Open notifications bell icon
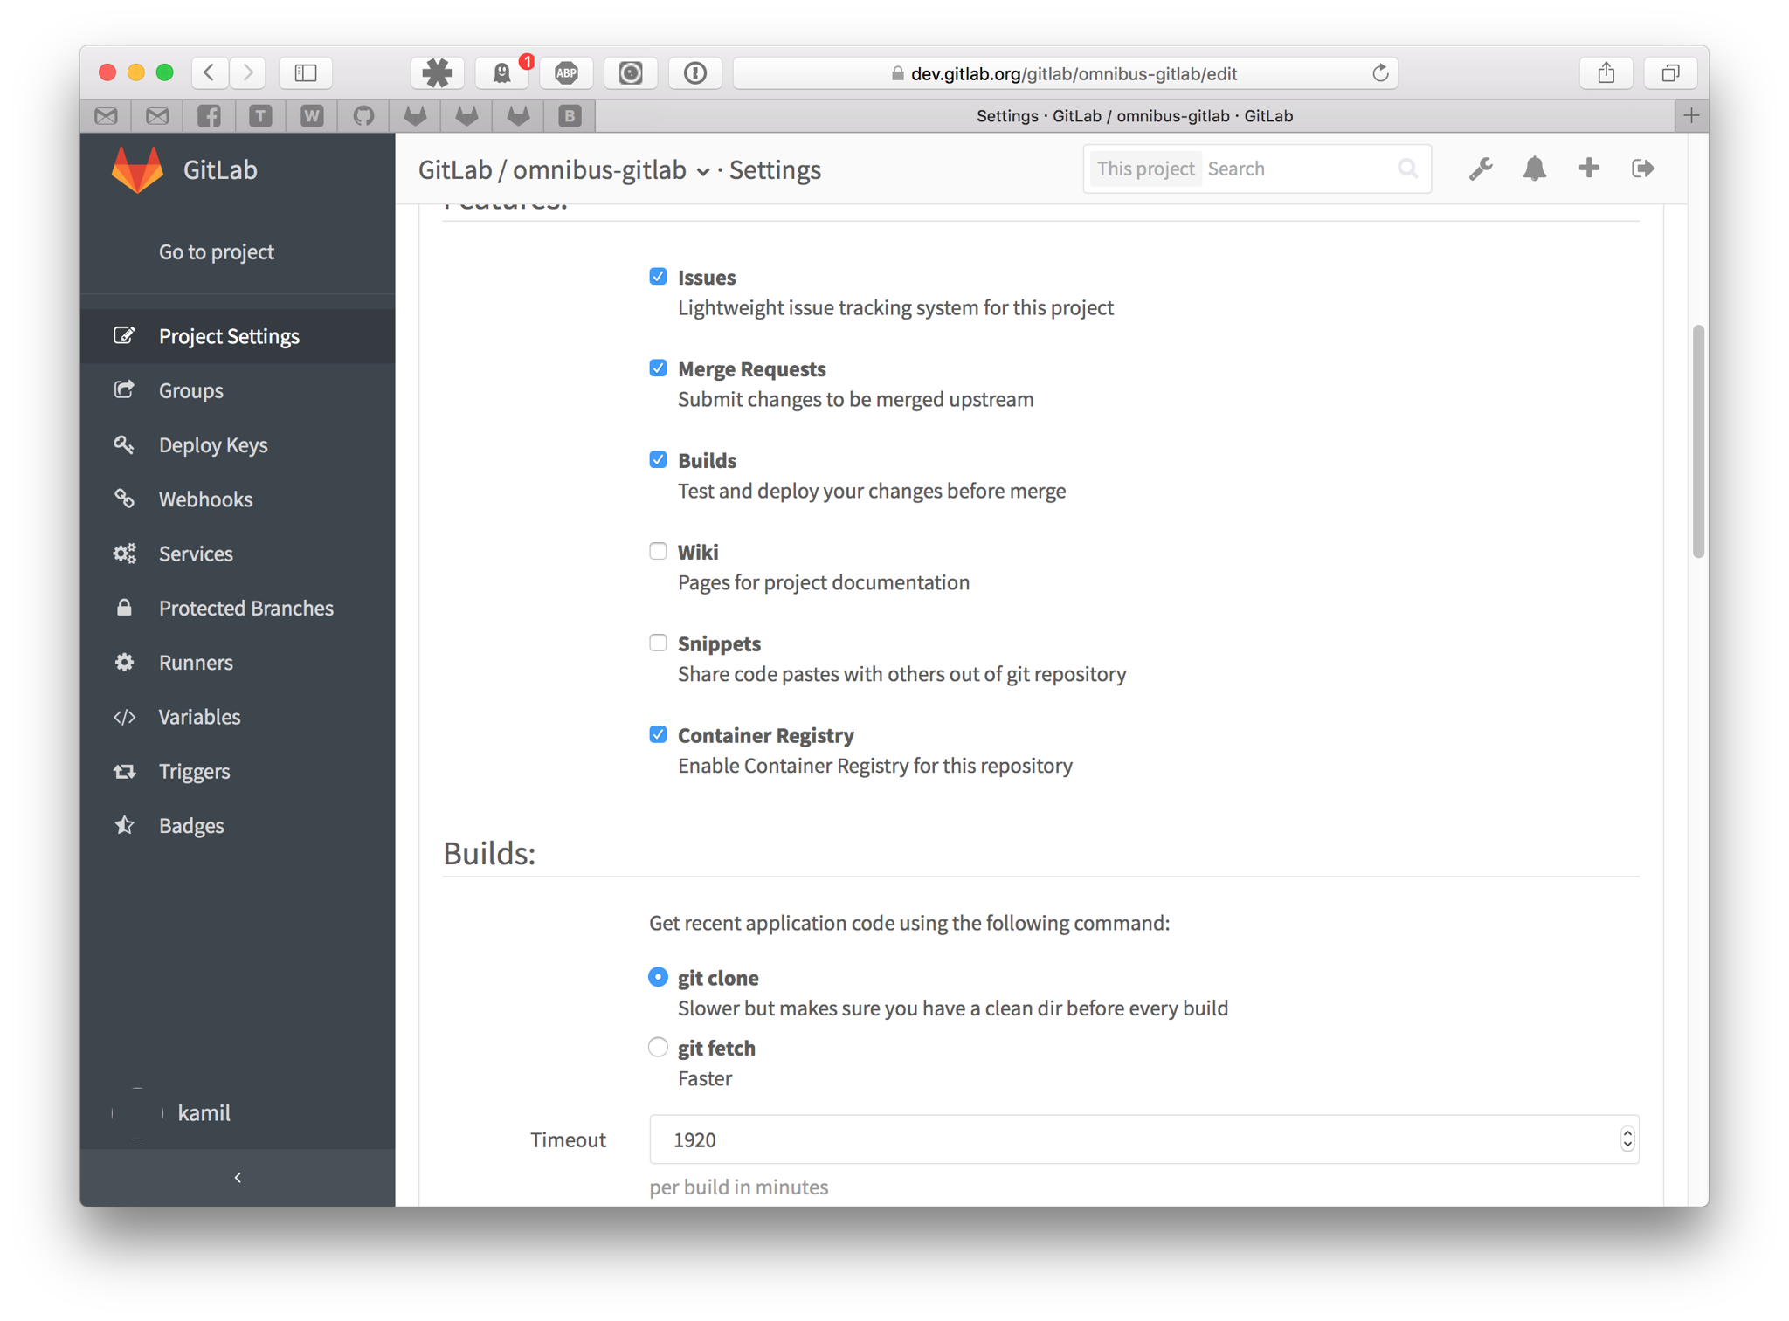Image resolution: width=1789 pixels, height=1321 pixels. click(x=1534, y=169)
